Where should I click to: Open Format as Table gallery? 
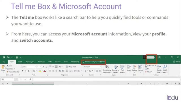pos(115,69)
